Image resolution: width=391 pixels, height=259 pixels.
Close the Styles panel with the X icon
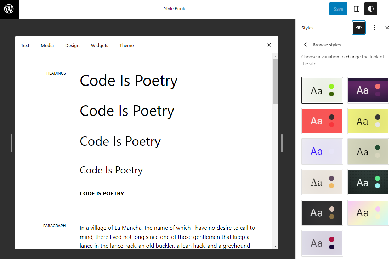tap(387, 28)
